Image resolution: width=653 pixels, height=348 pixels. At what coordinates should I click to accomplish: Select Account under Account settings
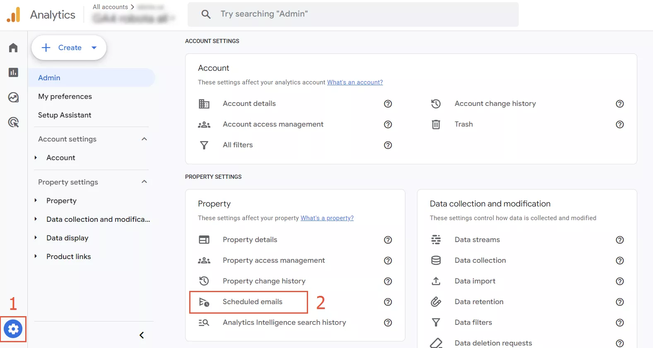point(61,158)
